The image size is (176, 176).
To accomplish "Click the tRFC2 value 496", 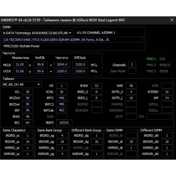I will coord(62,104).
